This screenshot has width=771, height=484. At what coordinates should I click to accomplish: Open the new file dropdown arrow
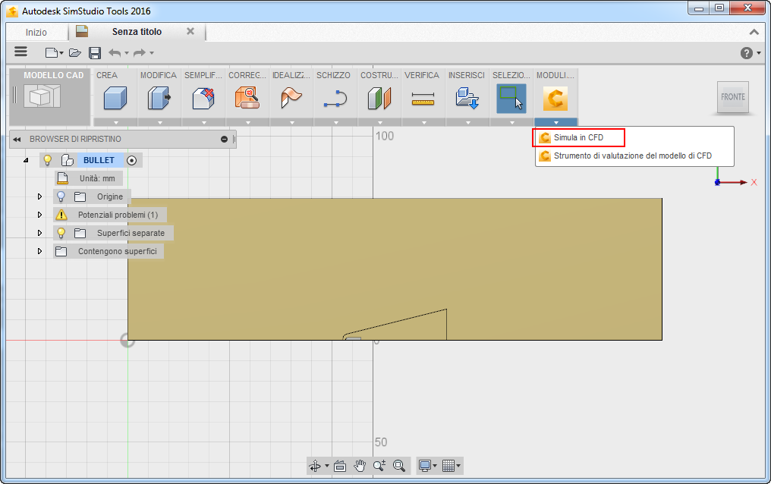61,53
